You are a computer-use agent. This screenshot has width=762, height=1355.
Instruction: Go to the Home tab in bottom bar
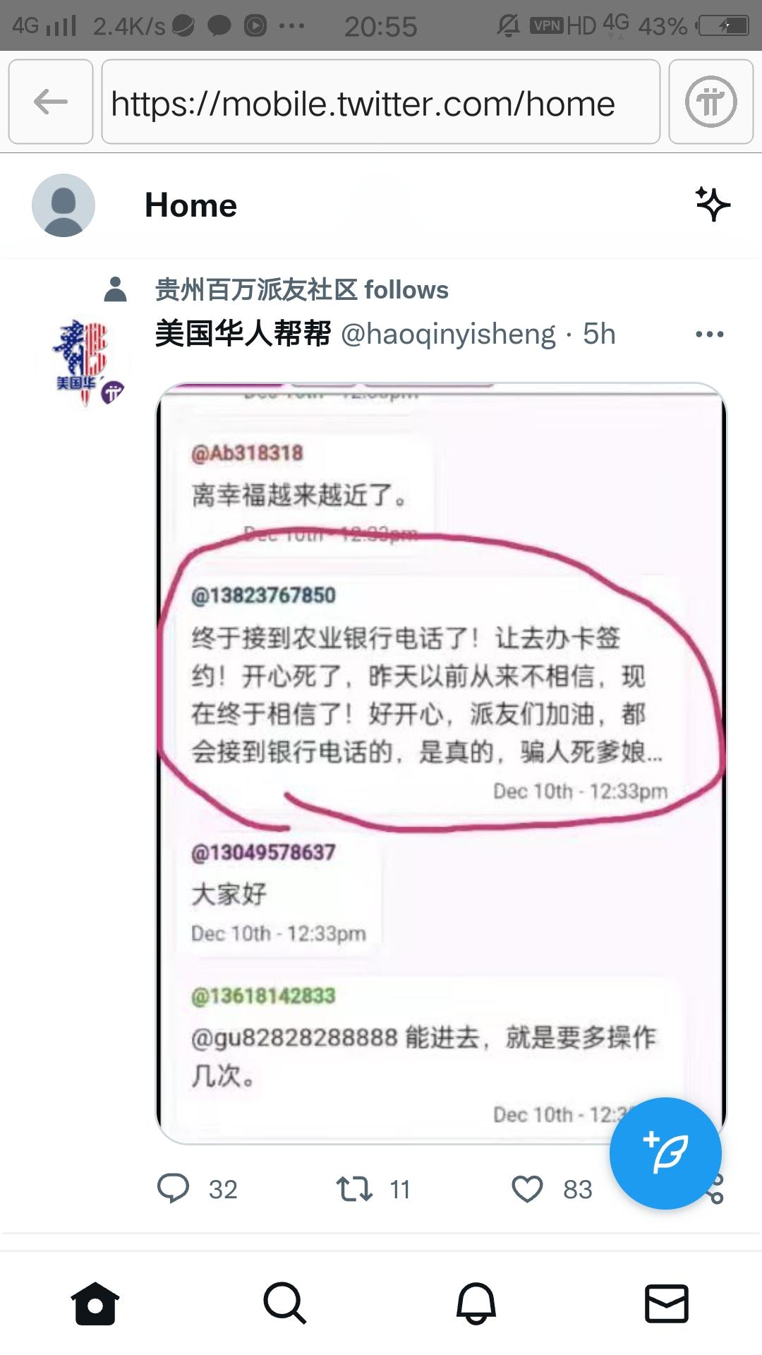[95, 1303]
